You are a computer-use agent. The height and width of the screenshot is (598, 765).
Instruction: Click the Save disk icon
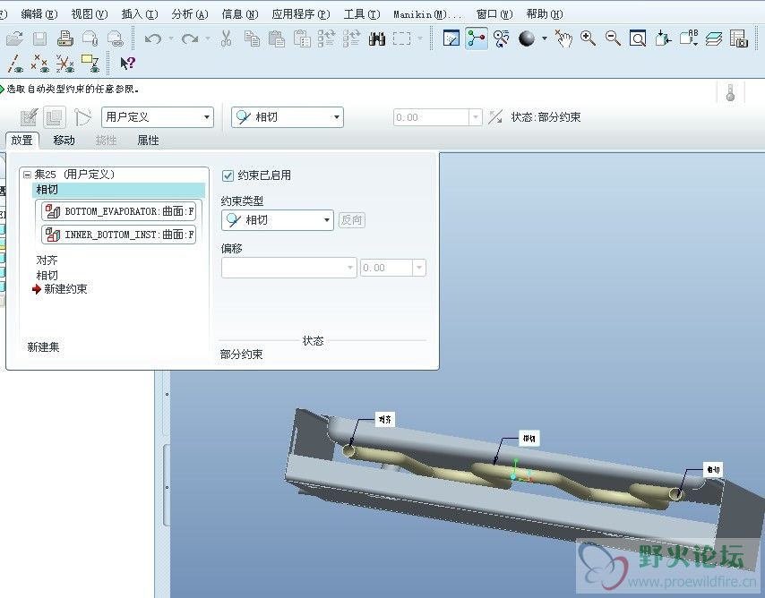40,38
